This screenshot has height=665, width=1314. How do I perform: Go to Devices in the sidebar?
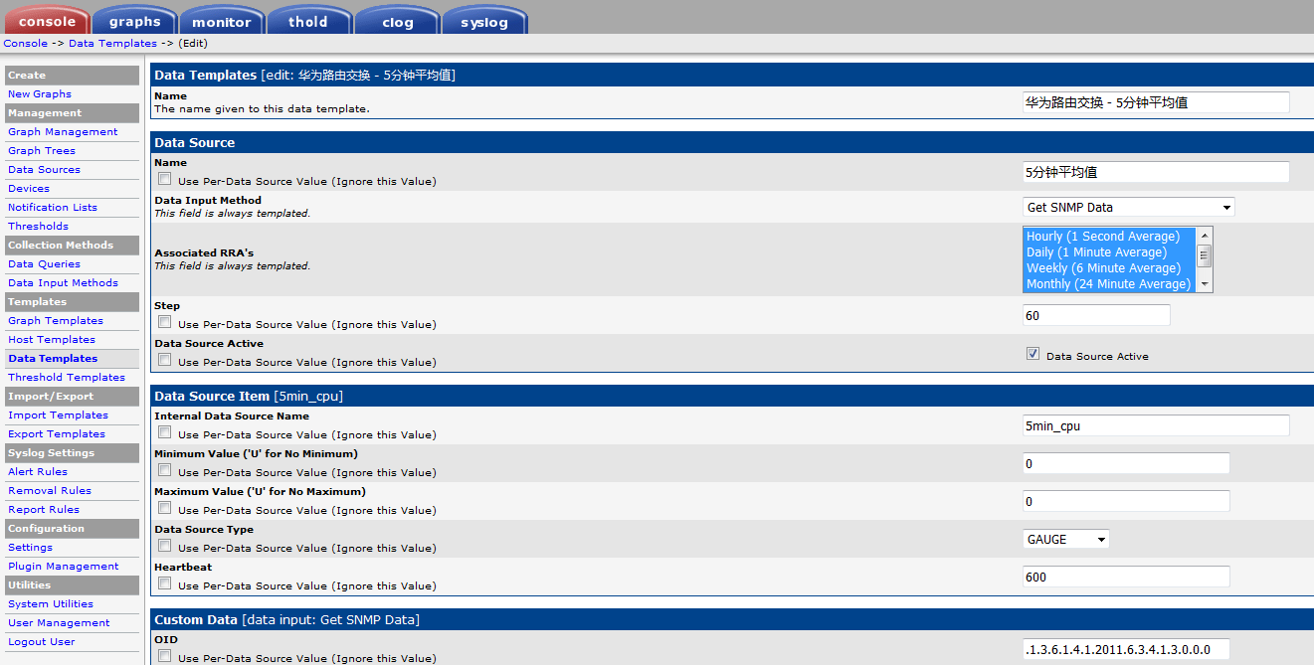pyautogui.click(x=29, y=189)
